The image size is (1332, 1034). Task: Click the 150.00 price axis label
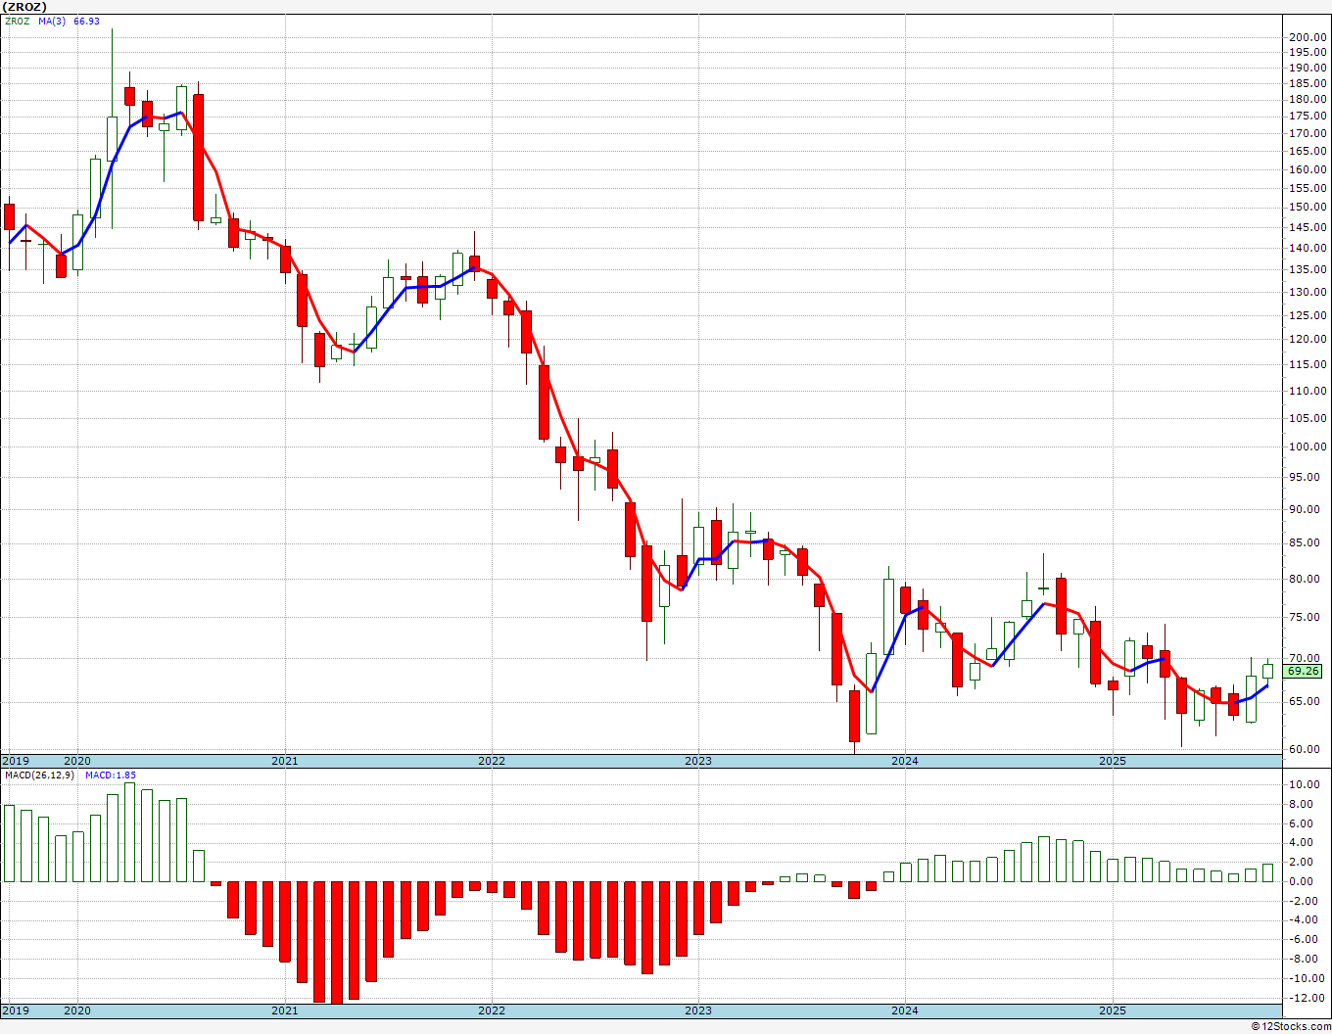1308,208
